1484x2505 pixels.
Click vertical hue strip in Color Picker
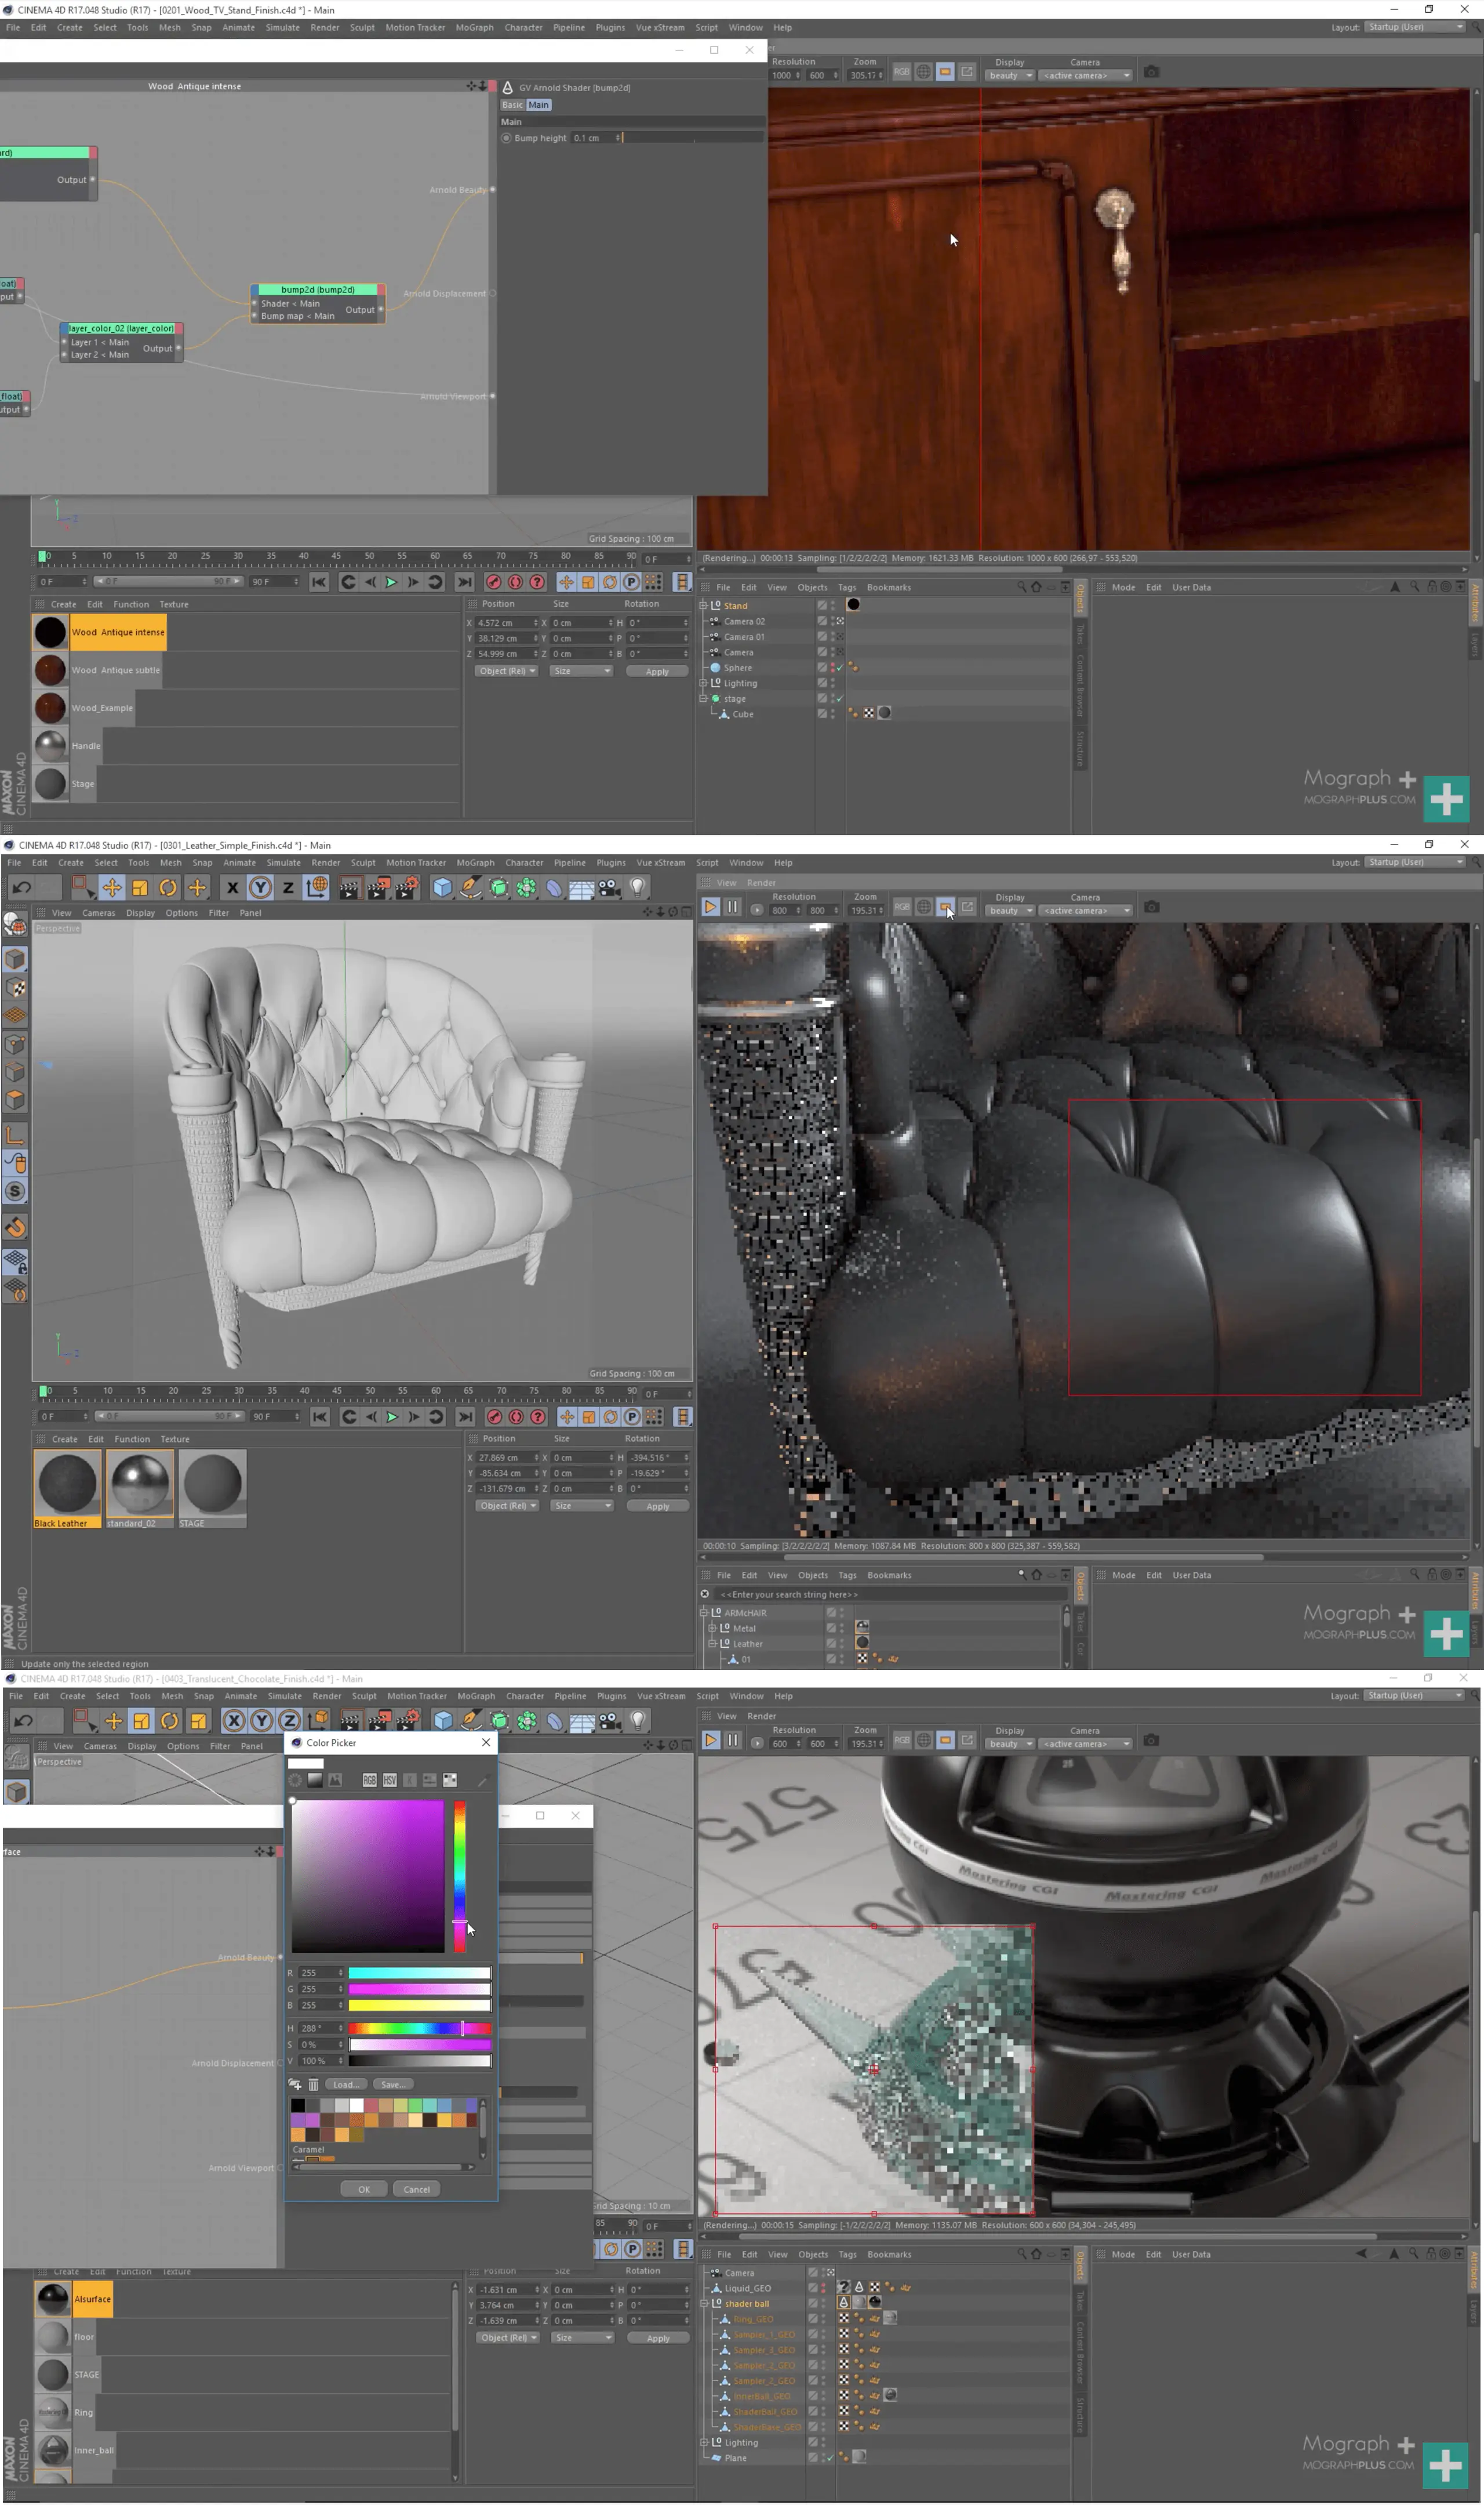tap(460, 1877)
